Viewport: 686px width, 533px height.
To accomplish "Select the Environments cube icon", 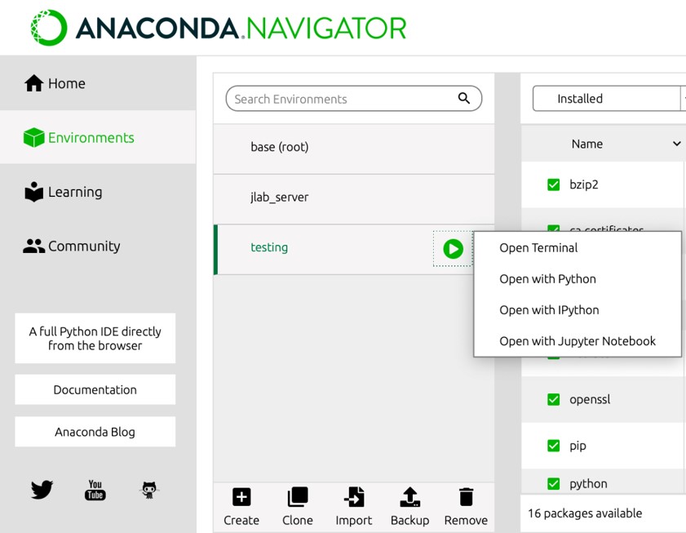I will [33, 137].
